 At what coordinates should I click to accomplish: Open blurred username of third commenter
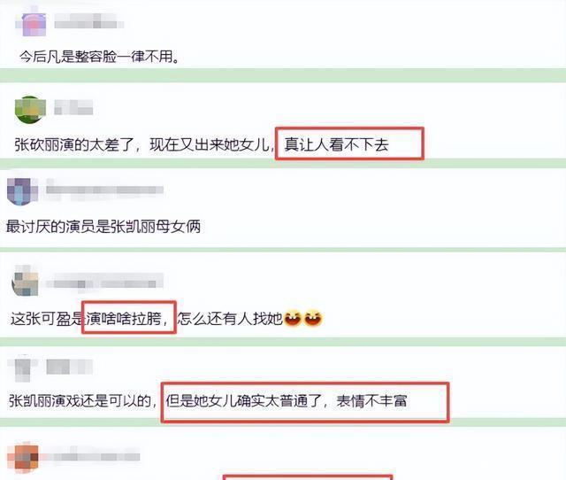tap(104, 190)
